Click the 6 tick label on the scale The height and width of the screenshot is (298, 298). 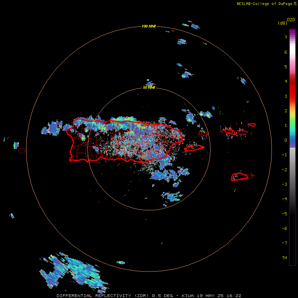pyautogui.click(x=286, y=52)
